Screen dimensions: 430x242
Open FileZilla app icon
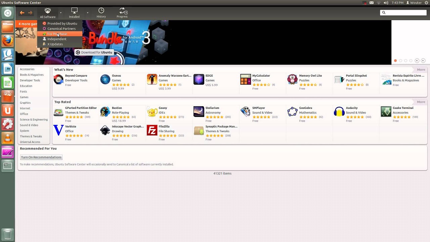(x=152, y=130)
